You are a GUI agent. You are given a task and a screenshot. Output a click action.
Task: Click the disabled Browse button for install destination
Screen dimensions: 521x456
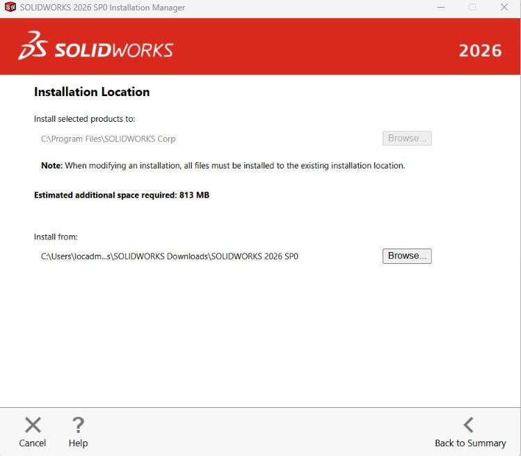click(407, 139)
